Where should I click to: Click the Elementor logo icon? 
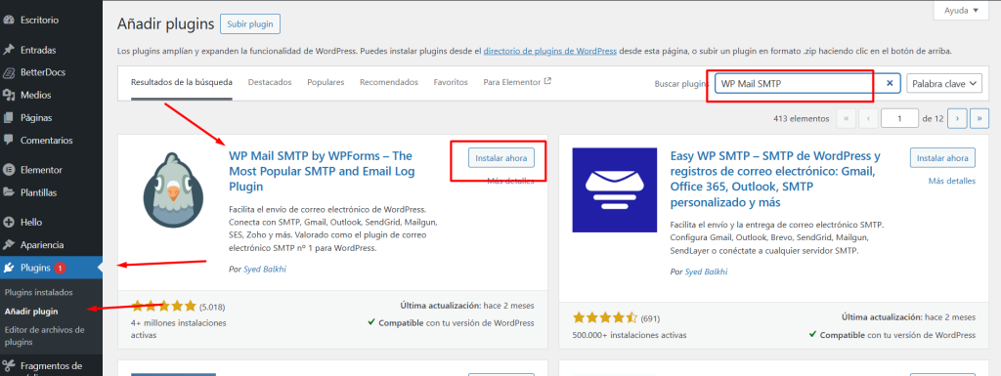coord(9,170)
